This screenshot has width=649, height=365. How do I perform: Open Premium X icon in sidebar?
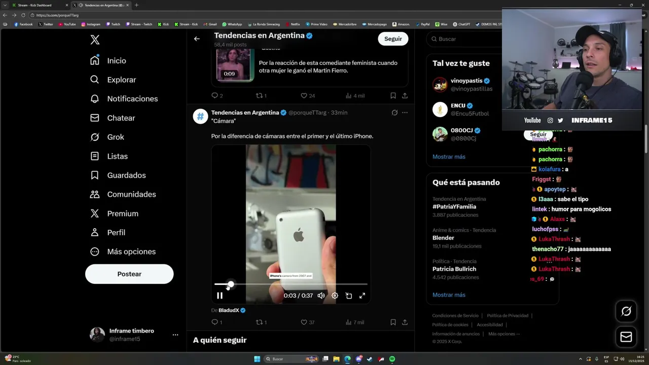(95, 213)
